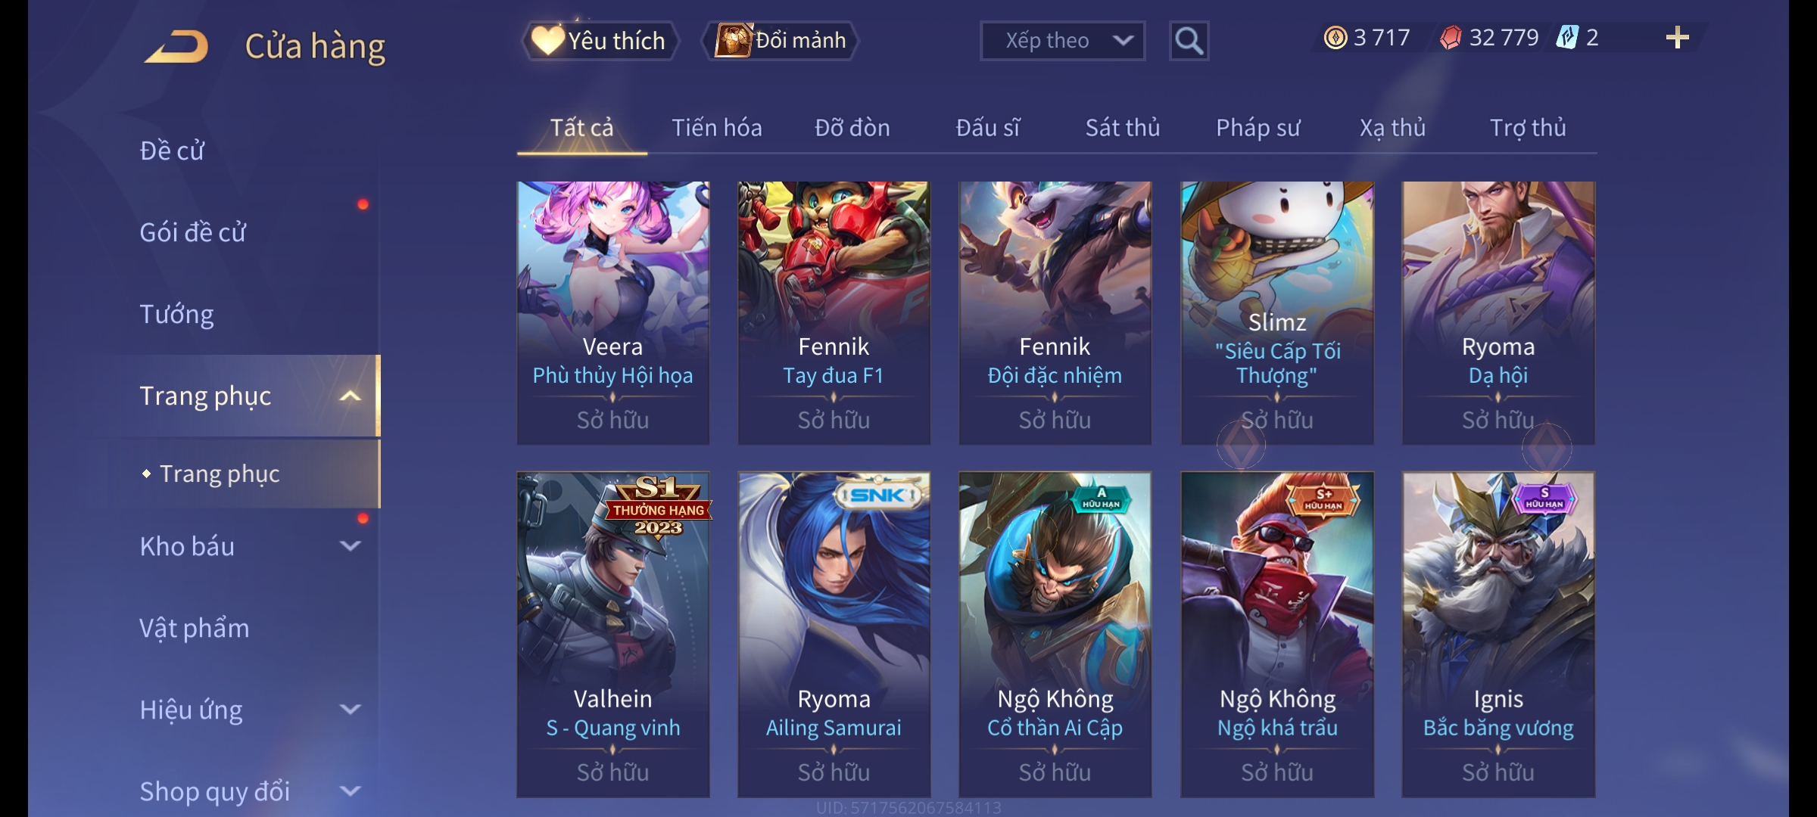Switch to the Tiến hóa tab
Viewport: 1817px width, 817px height.
(716, 128)
